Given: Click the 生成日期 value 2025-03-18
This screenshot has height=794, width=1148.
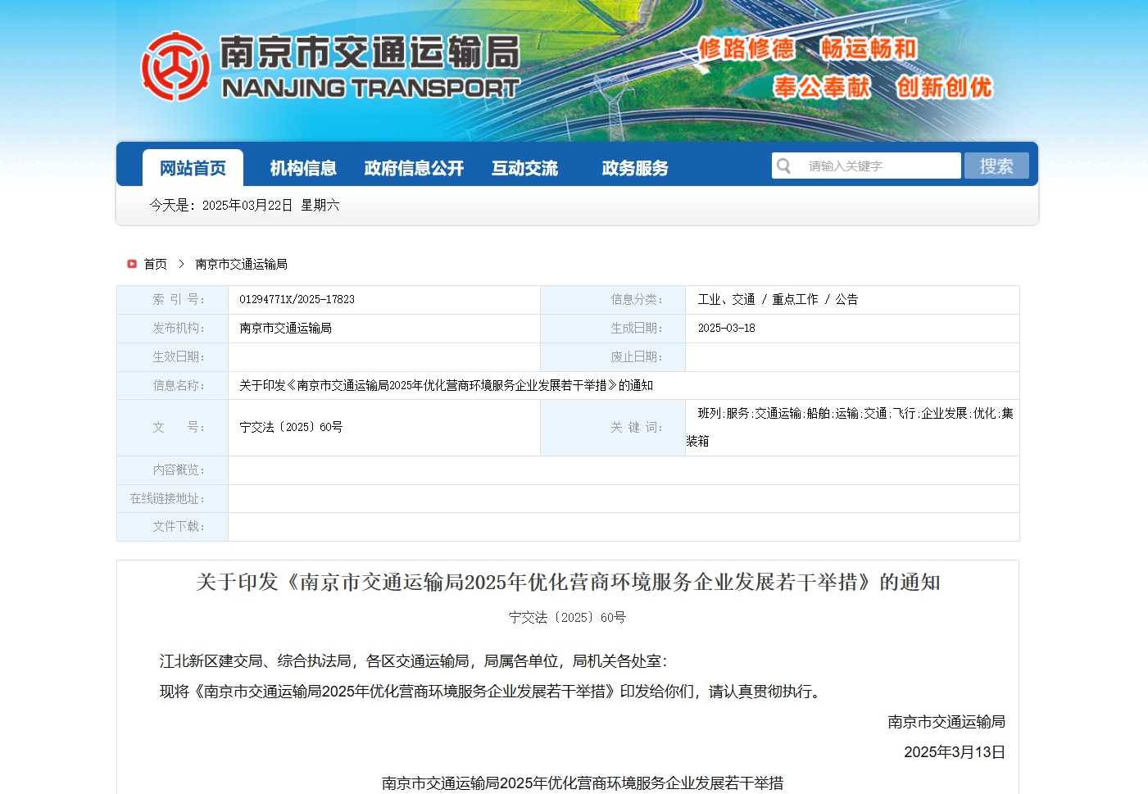Looking at the screenshot, I should tap(726, 328).
